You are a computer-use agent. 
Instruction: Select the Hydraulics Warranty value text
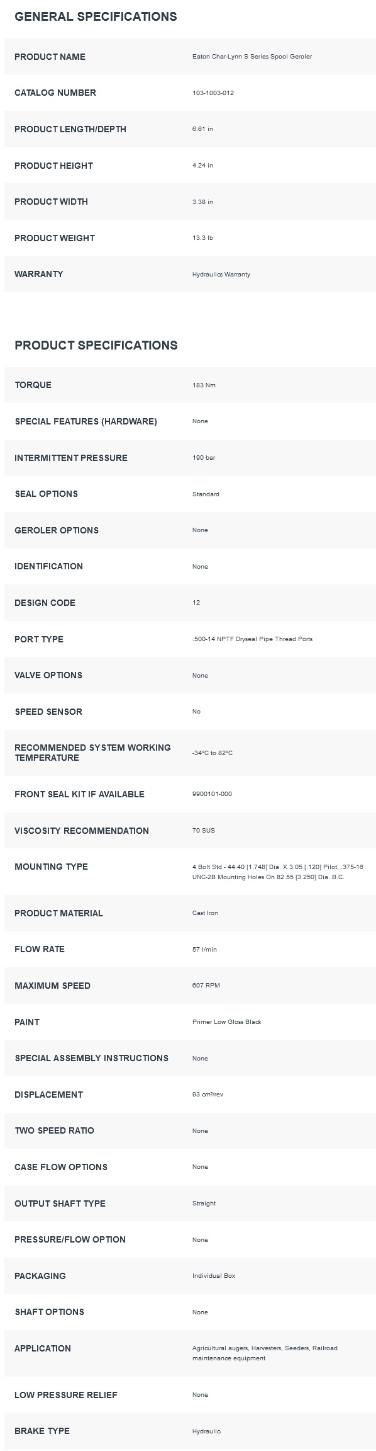click(x=221, y=275)
